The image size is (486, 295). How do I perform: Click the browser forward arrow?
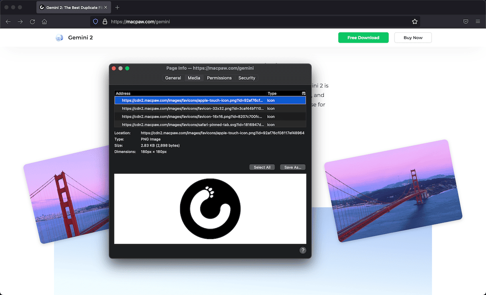click(x=20, y=22)
